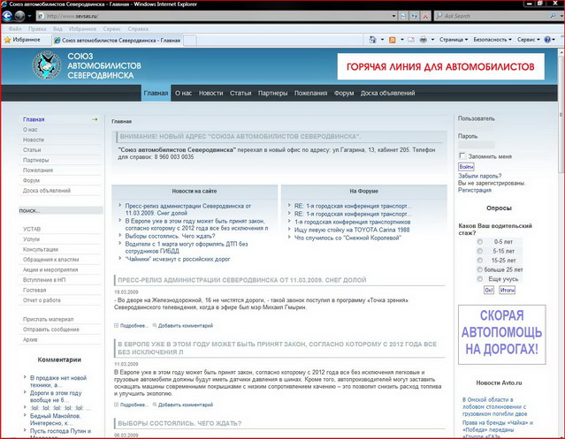Open the Help question mark icon

(547, 40)
